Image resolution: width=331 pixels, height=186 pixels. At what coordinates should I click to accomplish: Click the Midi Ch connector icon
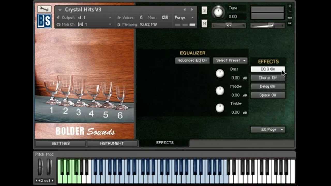pos(58,25)
